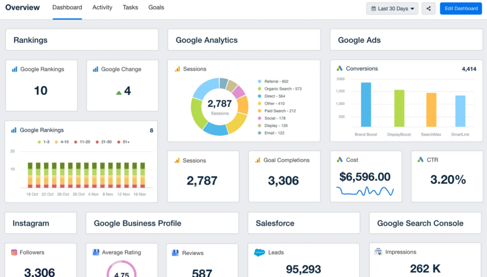Click the Google Ads icon next to CTR

[421, 160]
